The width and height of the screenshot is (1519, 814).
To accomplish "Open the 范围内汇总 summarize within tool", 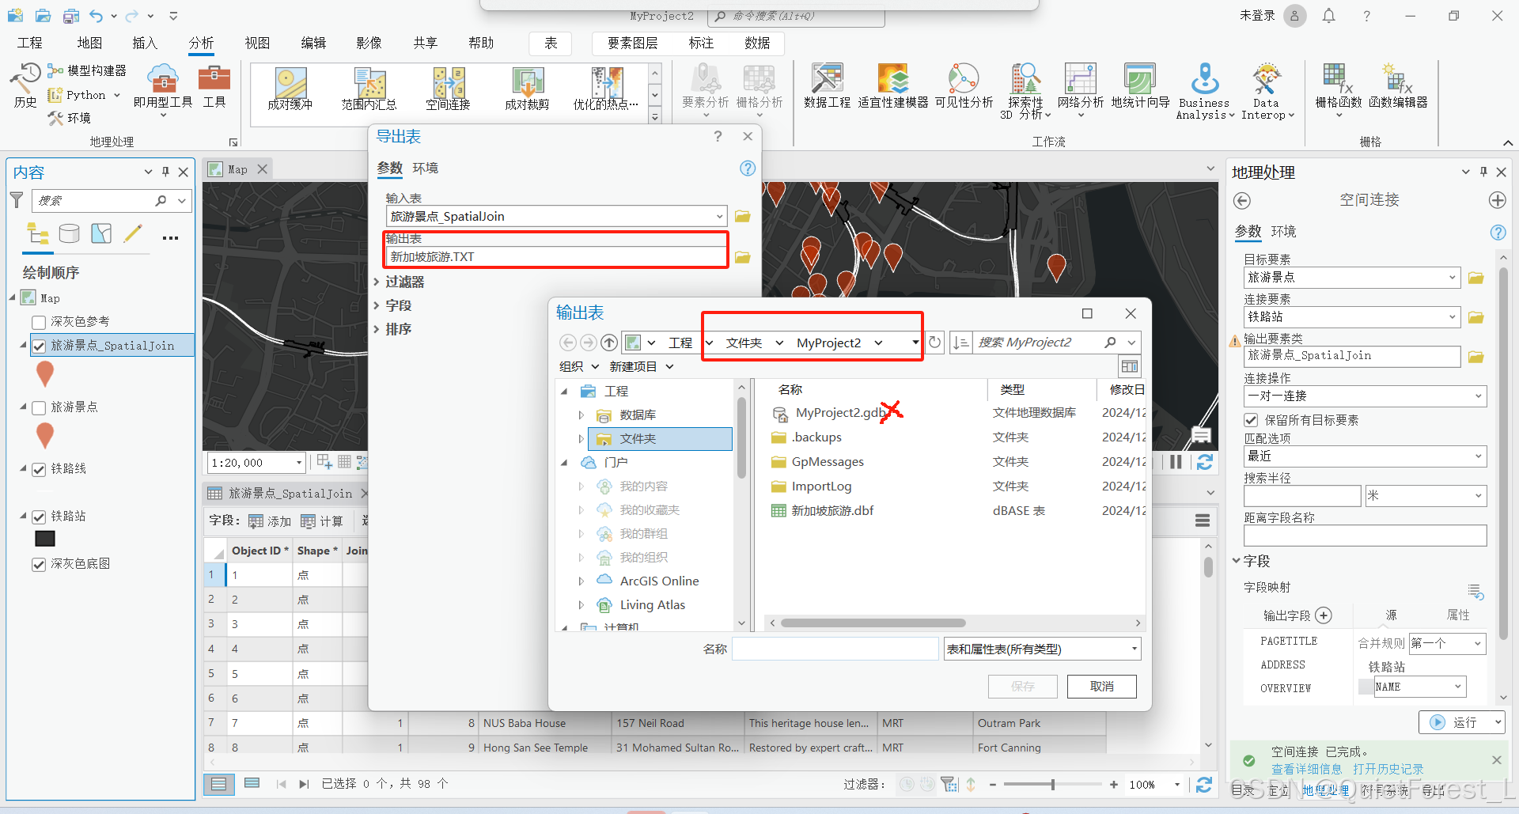I will tap(369, 89).
